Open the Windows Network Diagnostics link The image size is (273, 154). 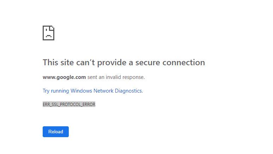pos(93,91)
